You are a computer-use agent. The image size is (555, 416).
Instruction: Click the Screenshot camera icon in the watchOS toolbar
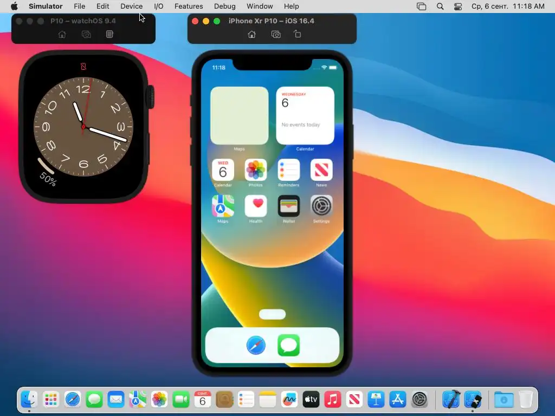pos(86,34)
